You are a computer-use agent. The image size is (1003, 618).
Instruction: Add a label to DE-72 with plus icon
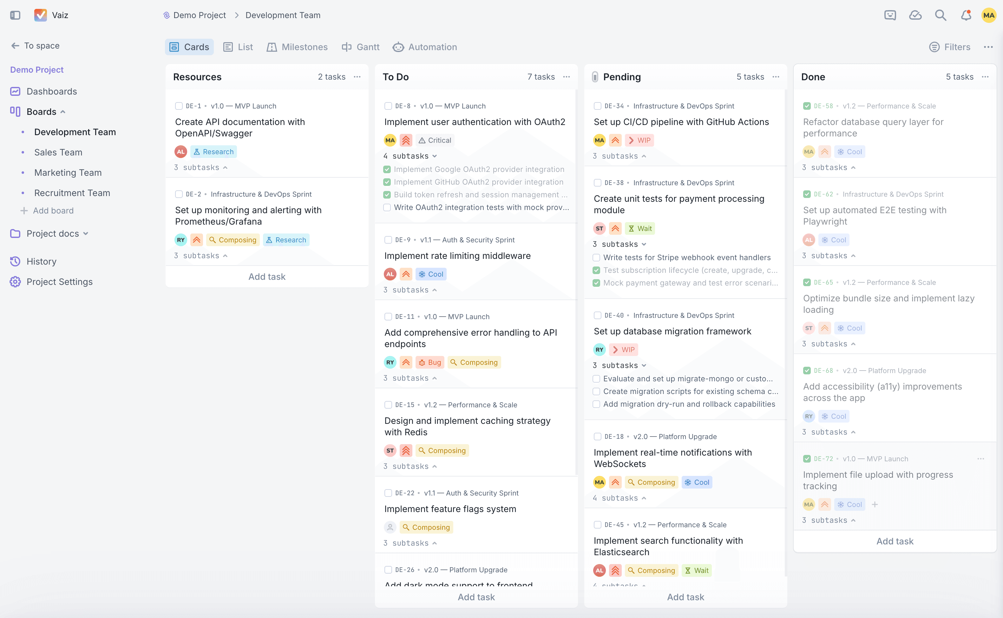(x=875, y=504)
